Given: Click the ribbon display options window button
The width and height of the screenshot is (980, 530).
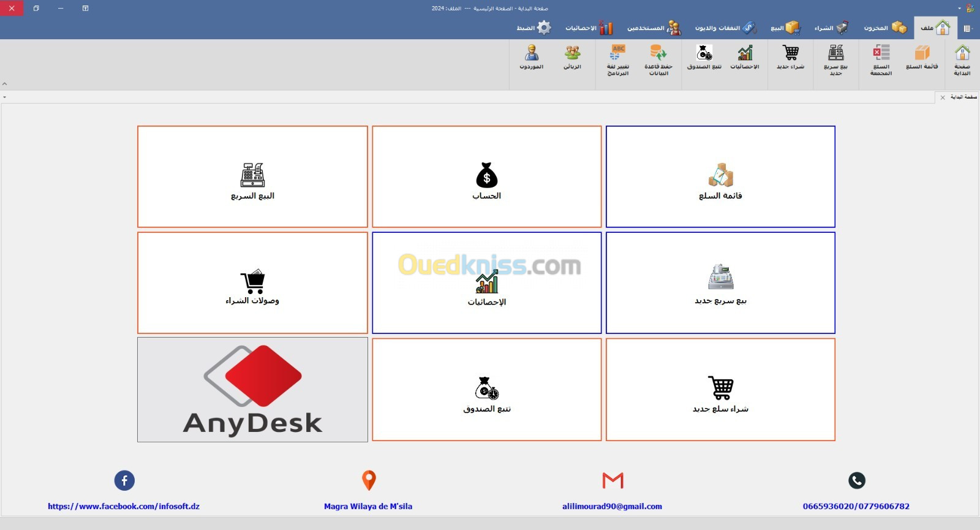Looking at the screenshot, I should tap(85, 9).
